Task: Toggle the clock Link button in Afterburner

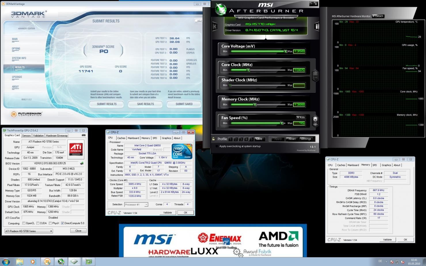Action: click(315, 75)
